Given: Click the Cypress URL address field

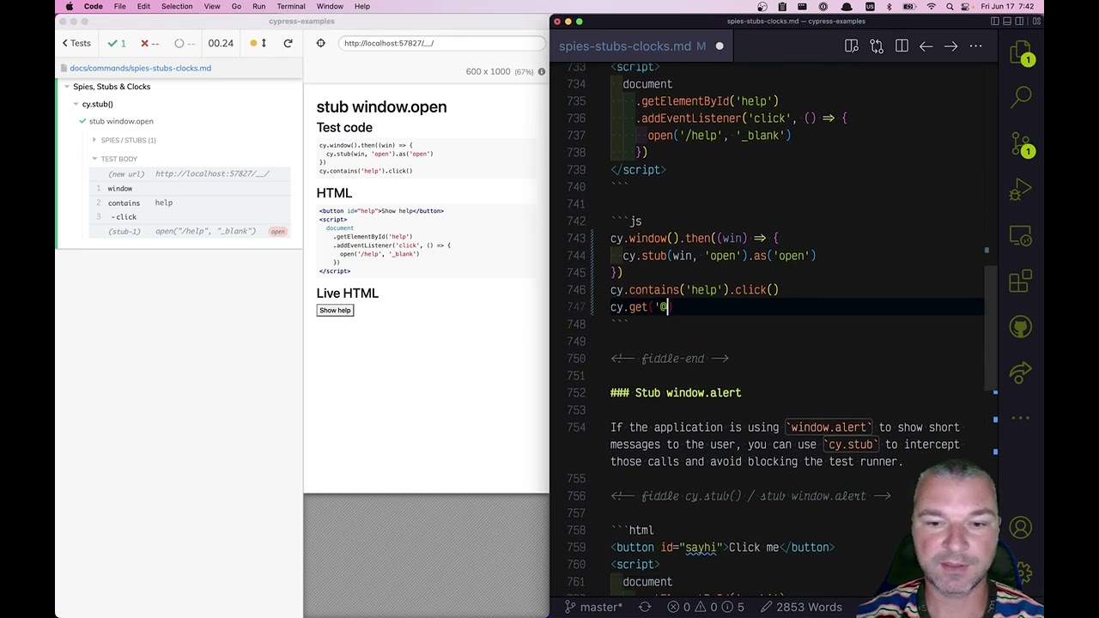Looking at the screenshot, I should tap(442, 43).
